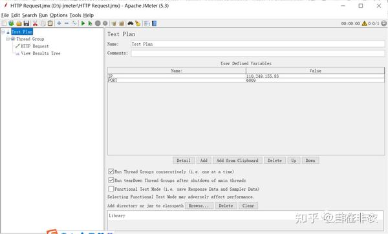Open the Options menu

click(58, 15)
